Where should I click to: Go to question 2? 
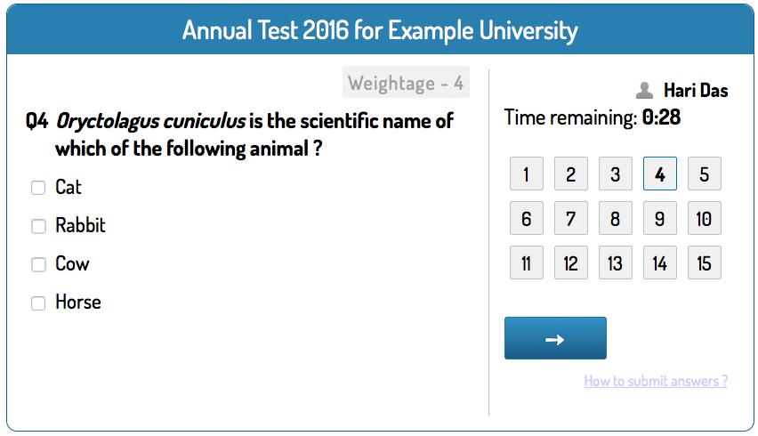click(571, 174)
